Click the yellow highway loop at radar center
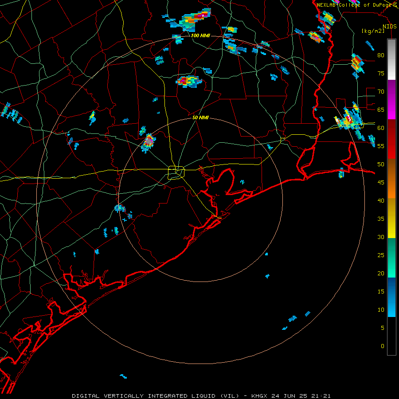 [x=176, y=172]
